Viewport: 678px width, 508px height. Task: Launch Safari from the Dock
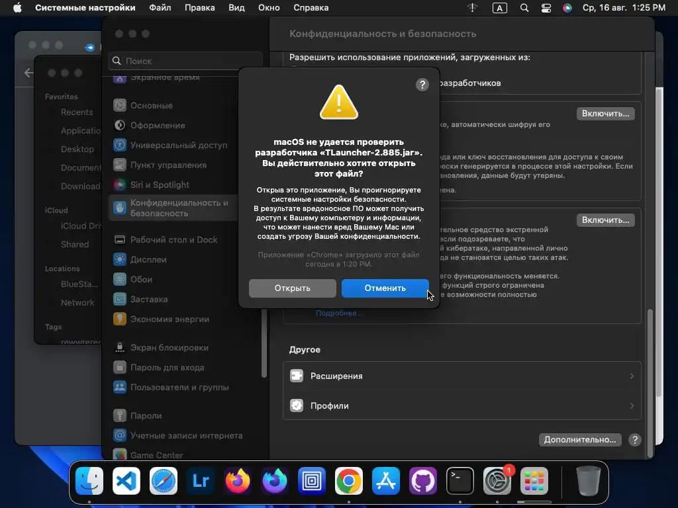pyautogui.click(x=164, y=481)
